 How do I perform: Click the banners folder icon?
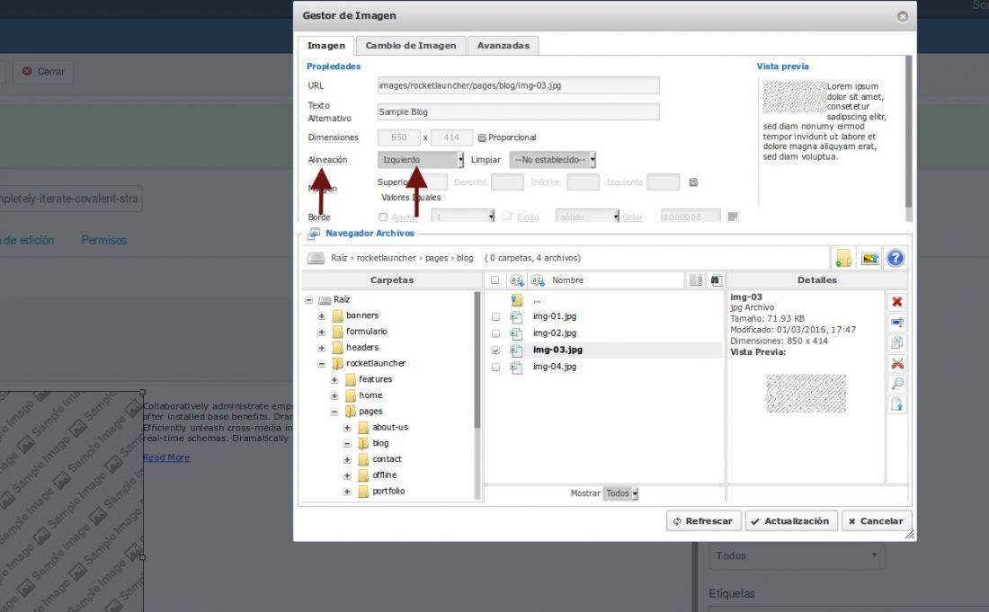337,315
